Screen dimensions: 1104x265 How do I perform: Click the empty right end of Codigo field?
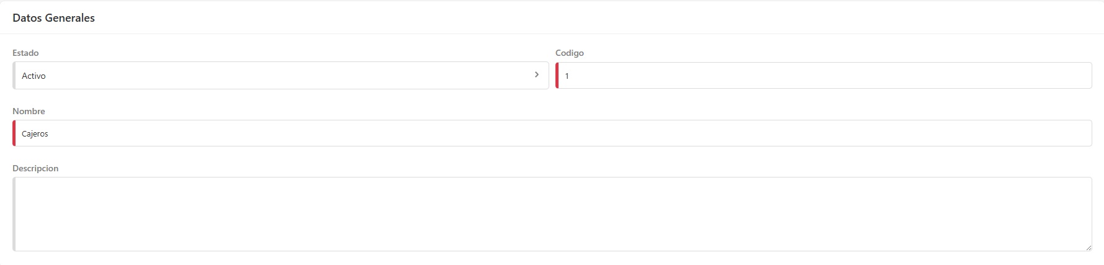tap(1056, 76)
